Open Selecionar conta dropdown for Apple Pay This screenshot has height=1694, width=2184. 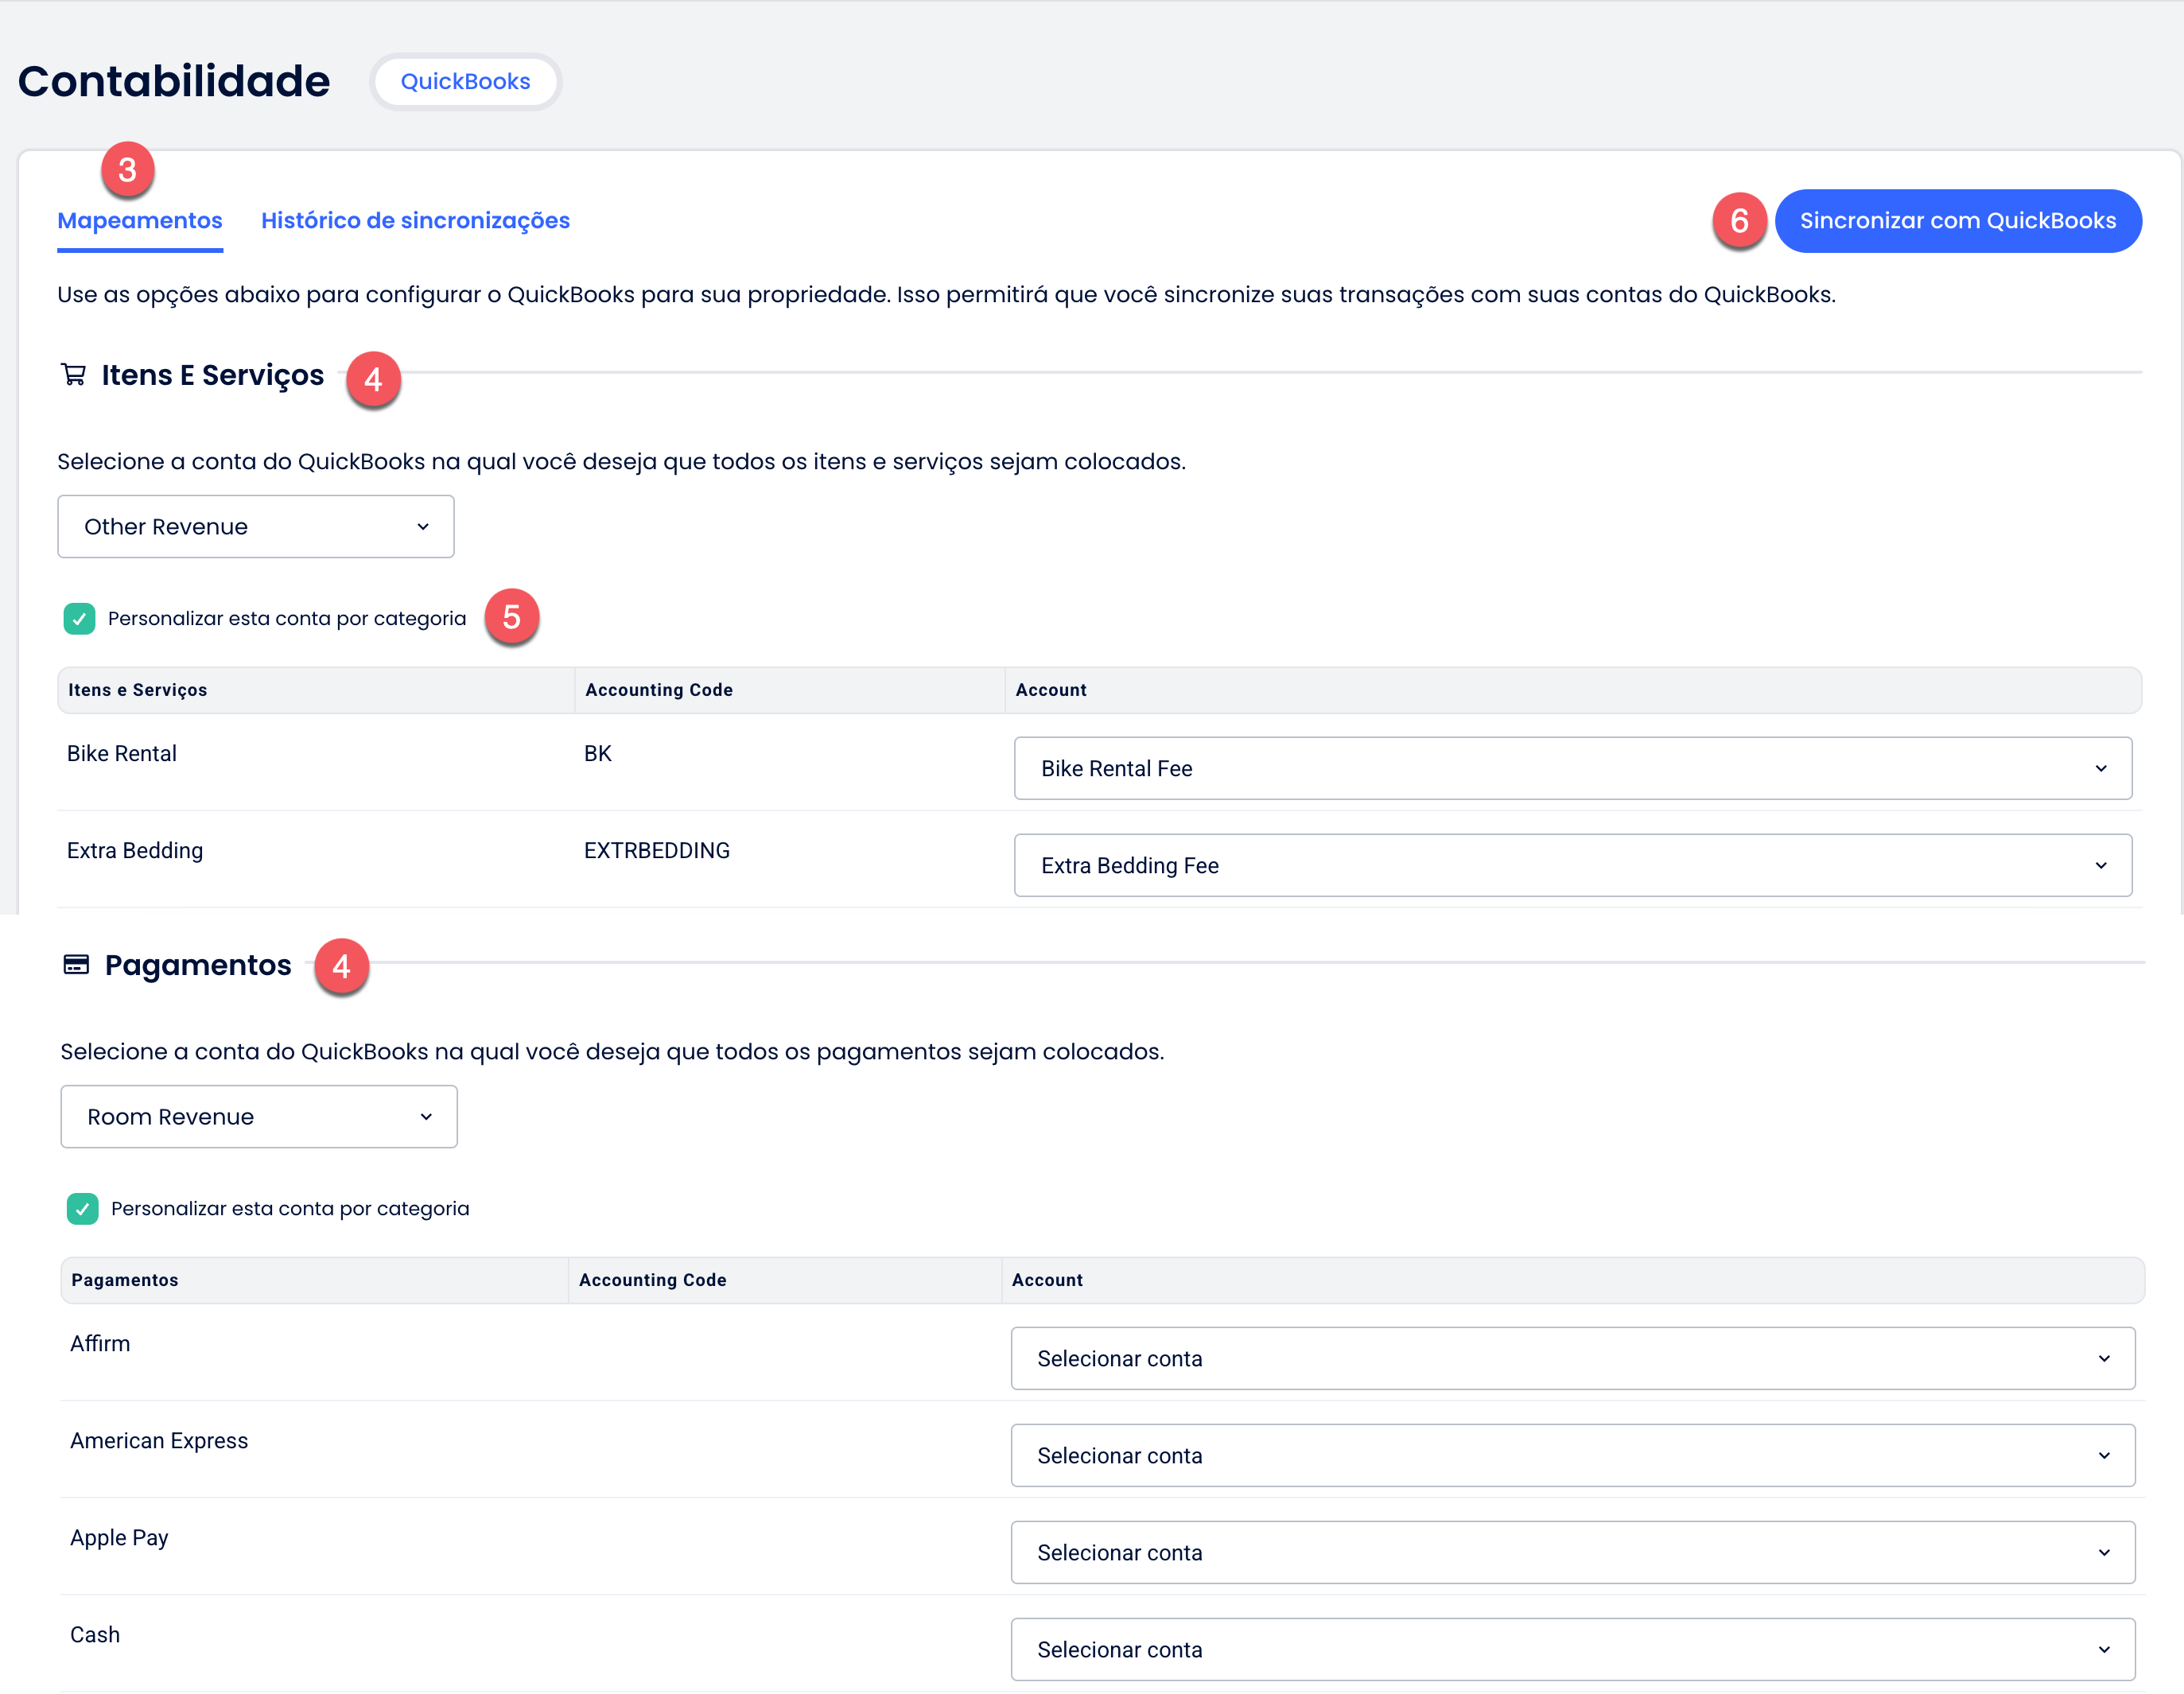click(1573, 1553)
